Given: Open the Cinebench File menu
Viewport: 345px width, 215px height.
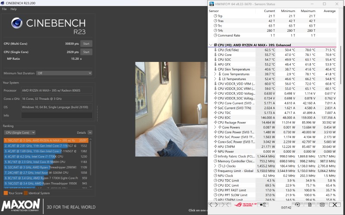Looking at the screenshot, I should (x=4, y=9).
